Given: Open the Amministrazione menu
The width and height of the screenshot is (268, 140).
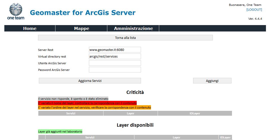Looking at the screenshot, I should 133,28.
